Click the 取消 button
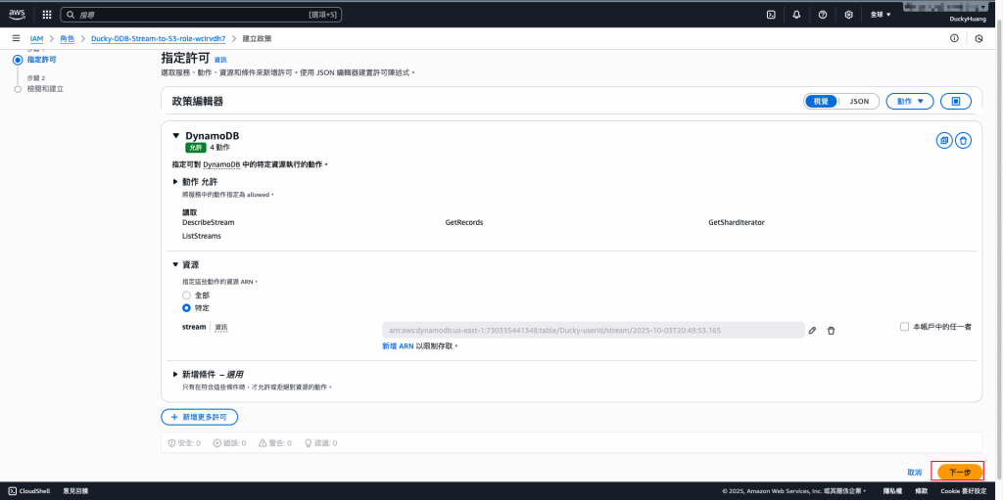Image resolution: width=1003 pixels, height=500 pixels. coord(914,472)
